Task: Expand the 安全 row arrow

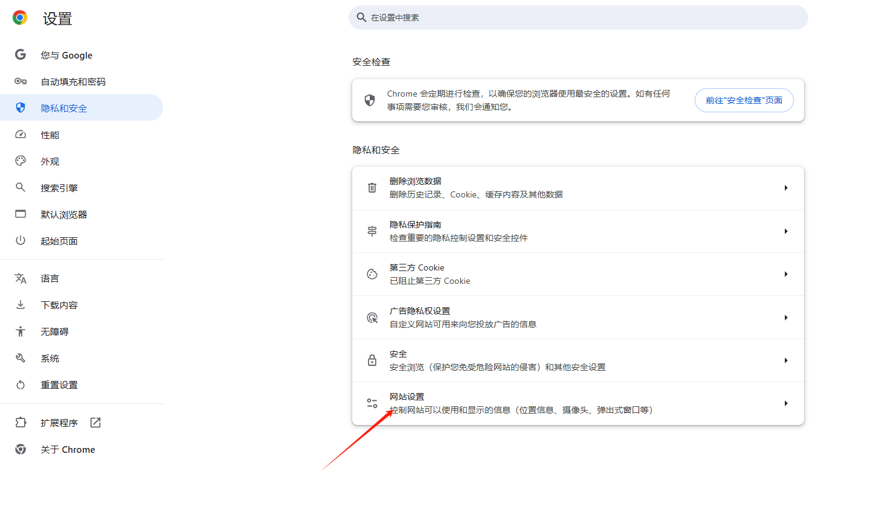Action: pyautogui.click(x=786, y=360)
